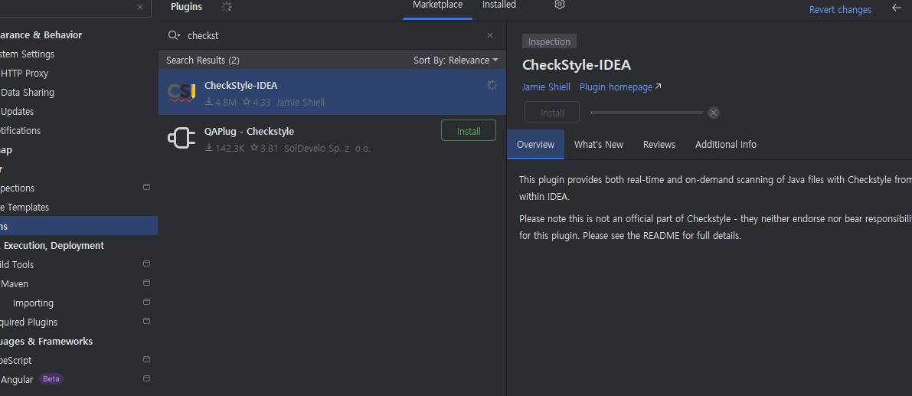Click project-level icon beside Angular
Image resolution: width=912 pixels, height=396 pixels.
(146, 378)
